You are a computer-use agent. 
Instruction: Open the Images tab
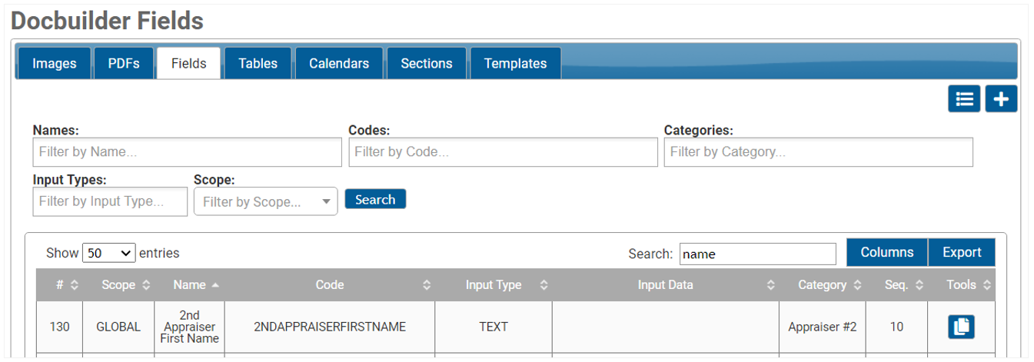[x=54, y=64]
